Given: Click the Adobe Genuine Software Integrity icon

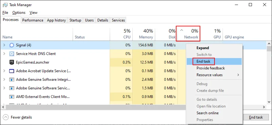Looking at the screenshot, I should click(12, 80).
